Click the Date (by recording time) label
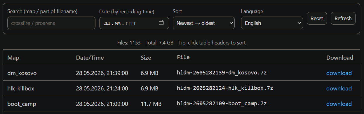 pos(127,12)
